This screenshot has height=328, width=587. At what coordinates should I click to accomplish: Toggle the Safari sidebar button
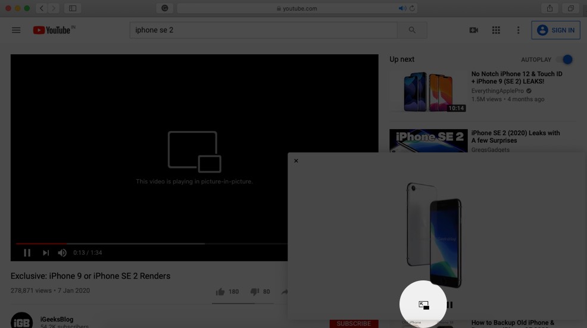pos(73,8)
